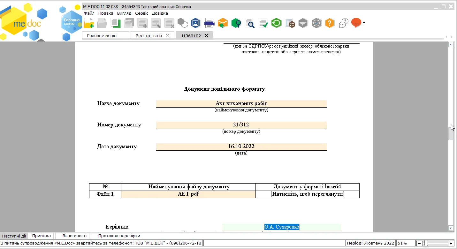Close the Реєстр звітів tab
Image resolution: width=457 pixels, height=249 pixels.
167,35
